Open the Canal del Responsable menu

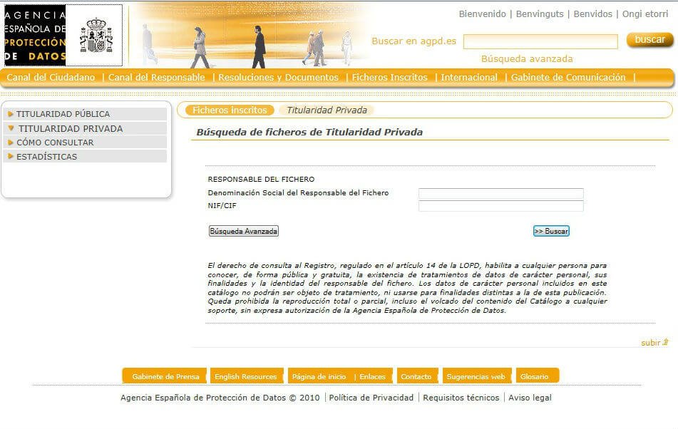tap(157, 78)
